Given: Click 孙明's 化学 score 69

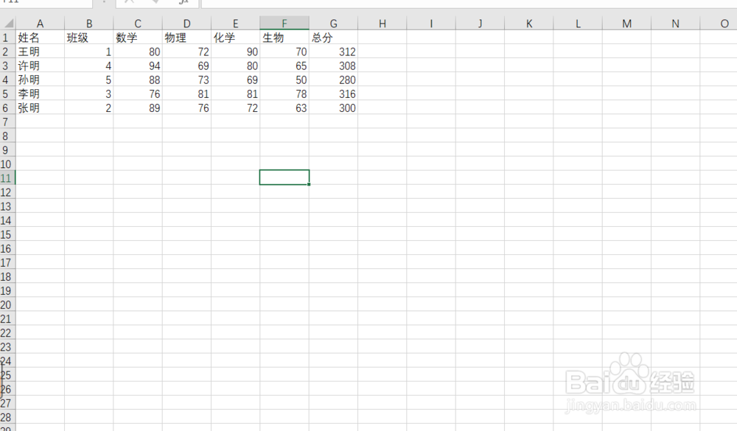Looking at the screenshot, I should pyautogui.click(x=236, y=80).
